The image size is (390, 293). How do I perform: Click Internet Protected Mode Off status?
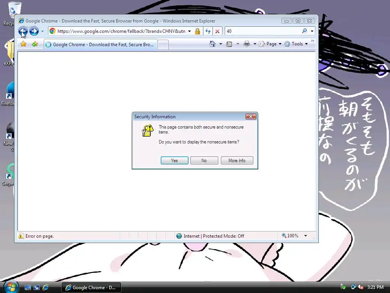click(210, 236)
